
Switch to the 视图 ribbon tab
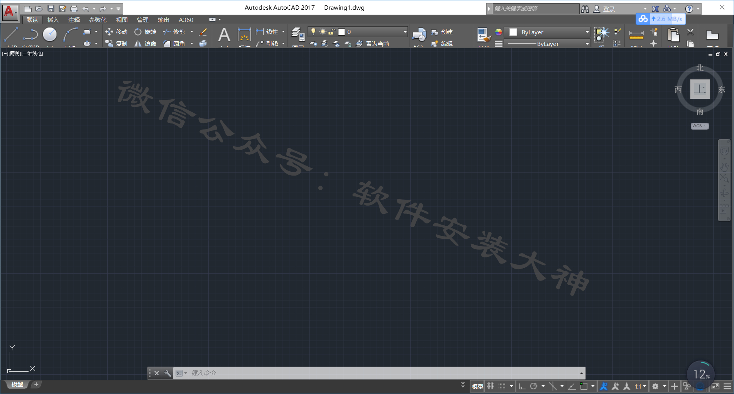point(122,20)
